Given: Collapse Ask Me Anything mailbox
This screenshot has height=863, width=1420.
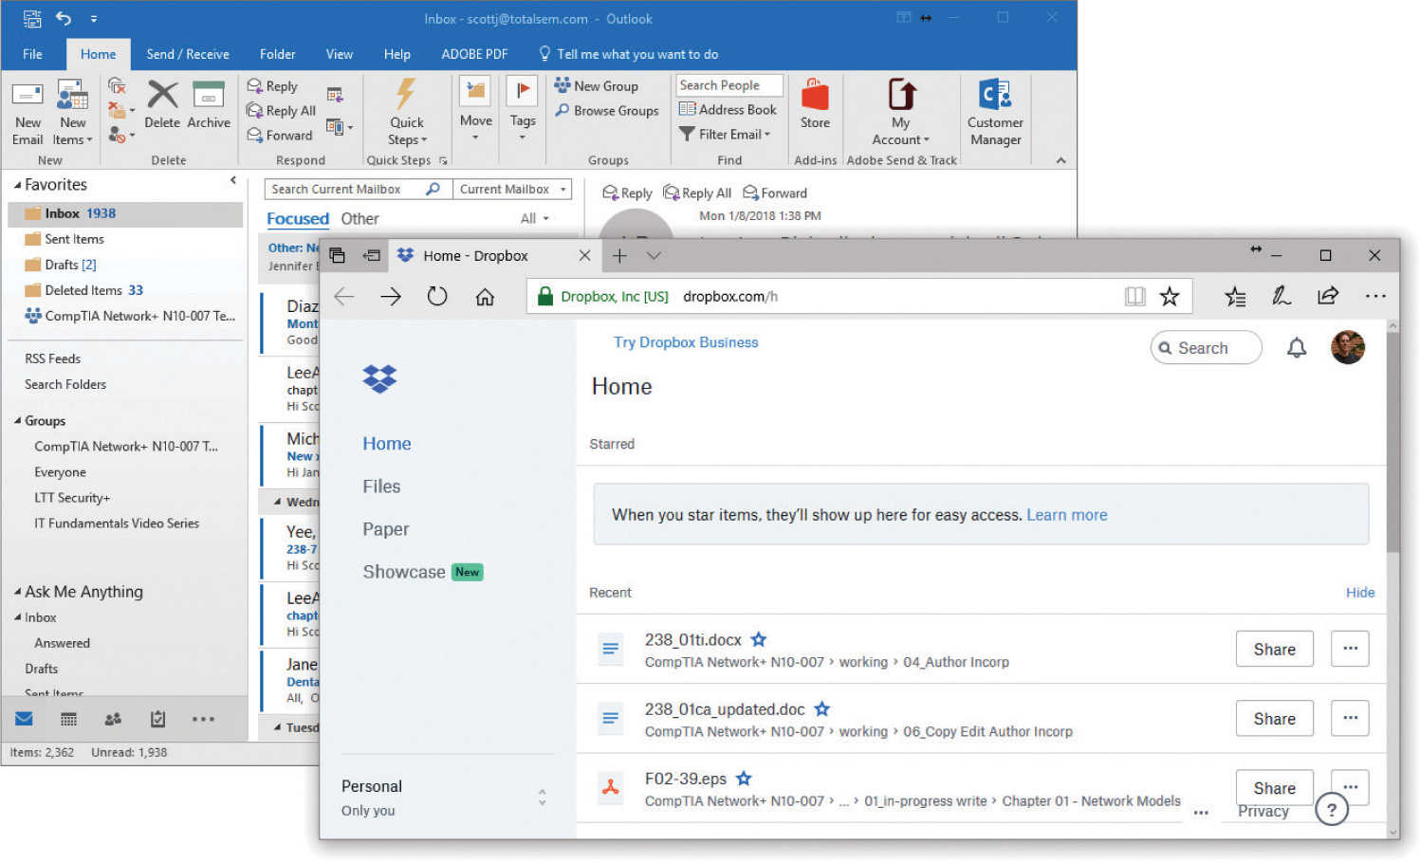Looking at the screenshot, I should pos(18,592).
